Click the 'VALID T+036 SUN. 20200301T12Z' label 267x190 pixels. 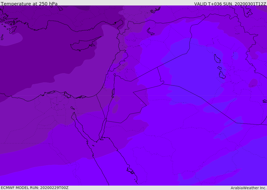[x=230, y=4]
